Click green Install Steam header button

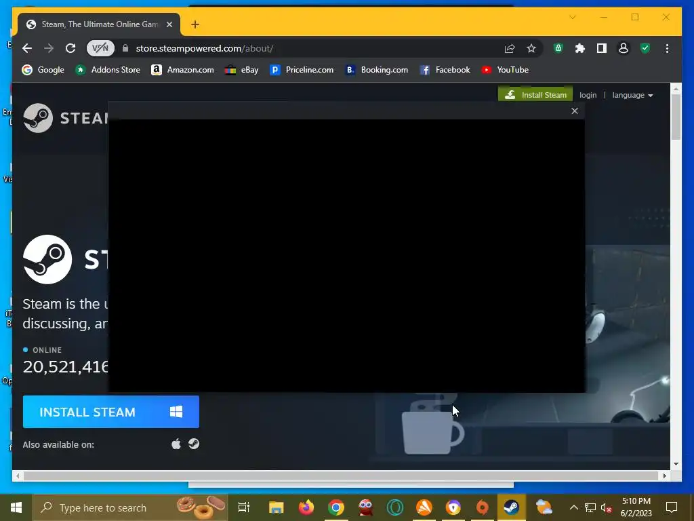[x=535, y=94]
